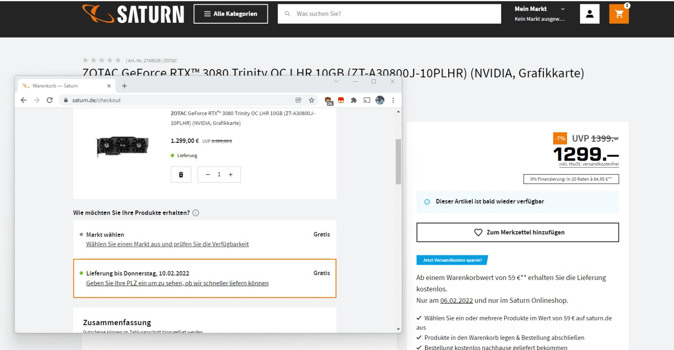Click the ZOTAC product title in cart
Image resolution: width=674 pixels, height=350 pixels.
243,118
